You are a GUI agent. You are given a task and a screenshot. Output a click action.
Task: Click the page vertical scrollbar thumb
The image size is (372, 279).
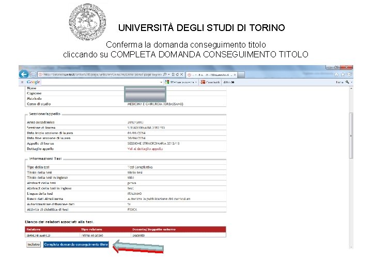click(351, 135)
